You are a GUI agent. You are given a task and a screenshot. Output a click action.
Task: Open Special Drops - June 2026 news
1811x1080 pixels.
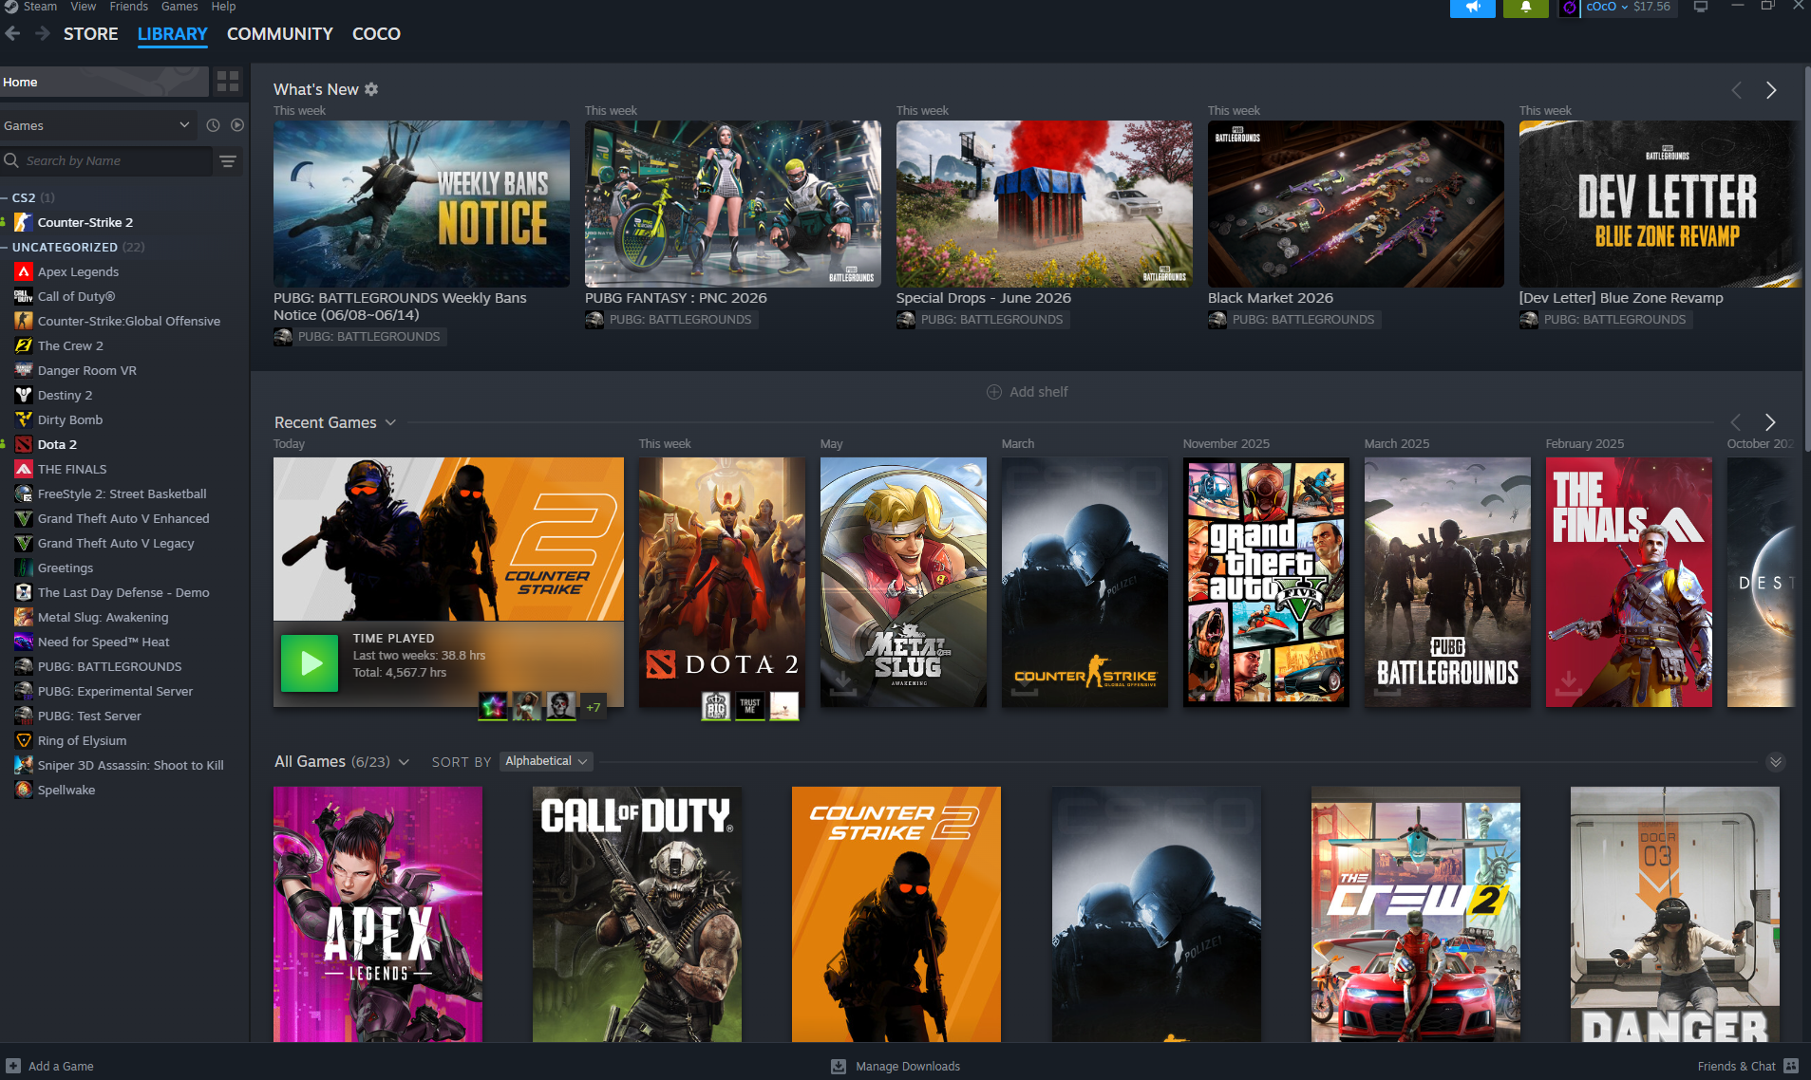click(1045, 204)
